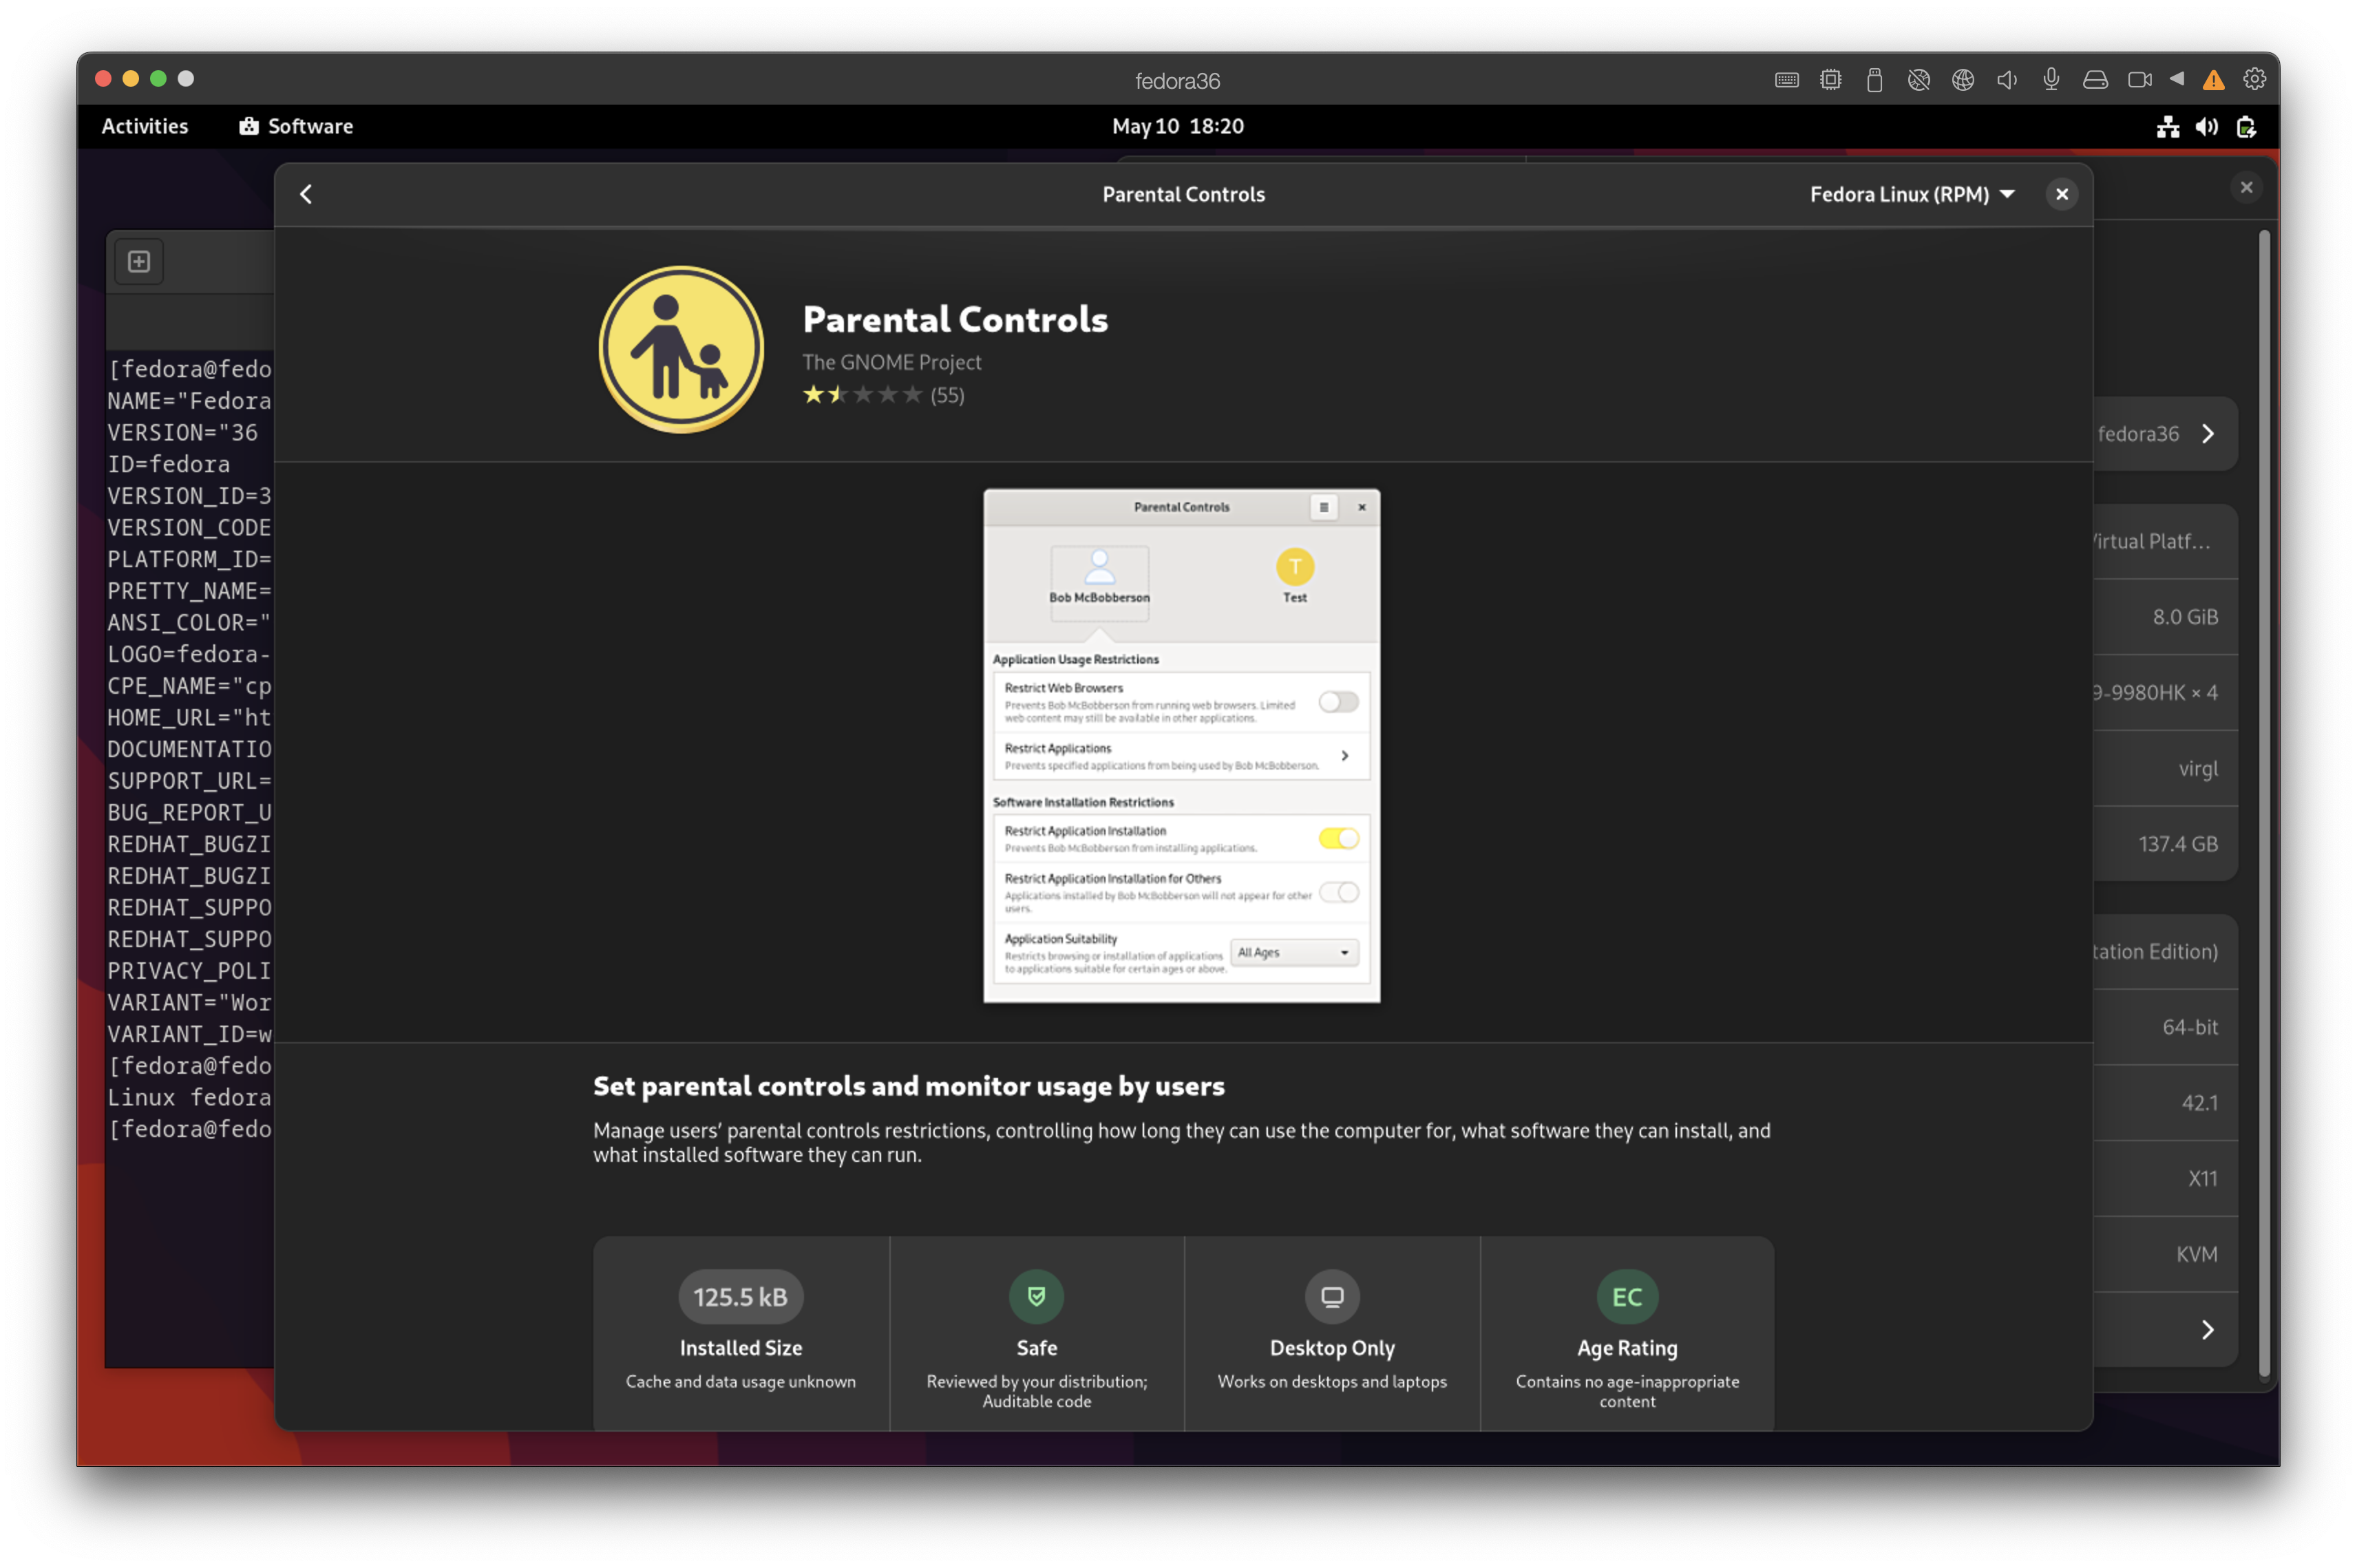The height and width of the screenshot is (1568, 2357).
Task: Click the globe network icon in VM toolbar
Action: click(1963, 80)
